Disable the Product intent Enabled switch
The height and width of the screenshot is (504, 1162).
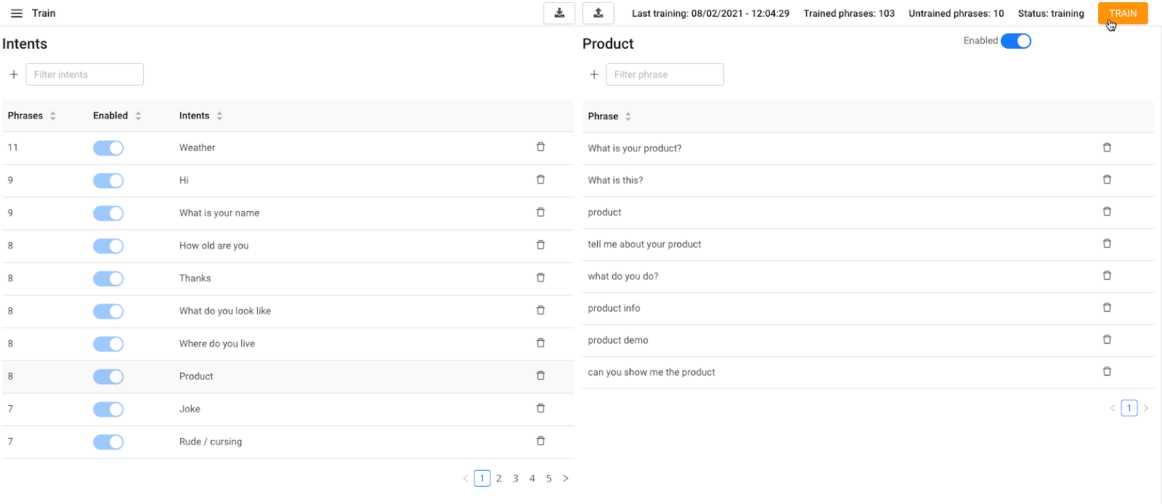[x=1015, y=41]
